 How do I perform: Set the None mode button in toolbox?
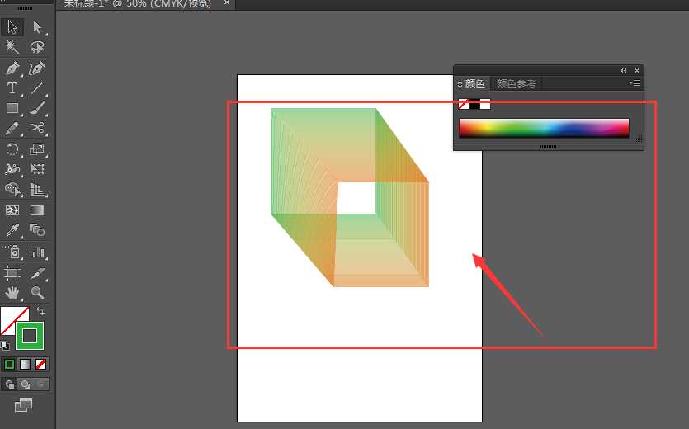[41, 364]
